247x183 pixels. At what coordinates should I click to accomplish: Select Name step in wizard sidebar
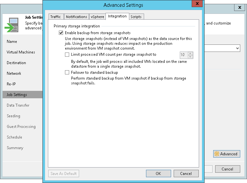click(12, 42)
